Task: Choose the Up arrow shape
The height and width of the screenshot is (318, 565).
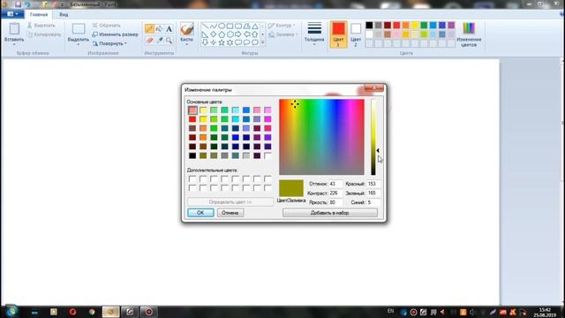Action: [x=255, y=34]
